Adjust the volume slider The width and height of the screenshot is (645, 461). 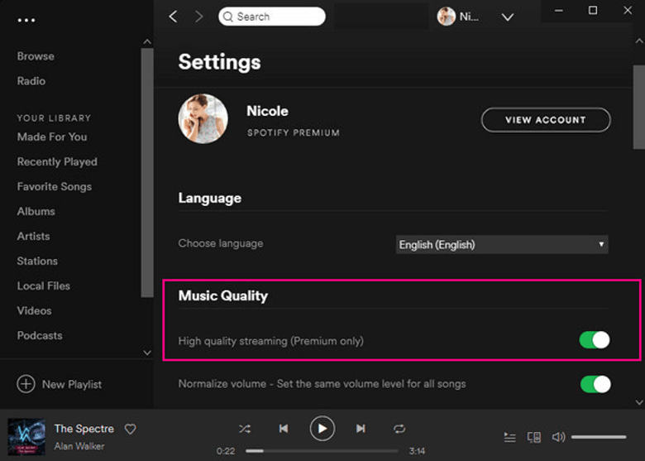point(599,437)
